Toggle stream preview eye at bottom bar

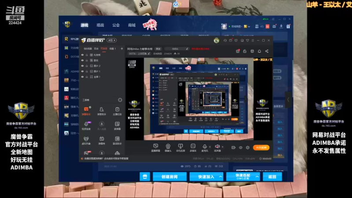[240, 147]
